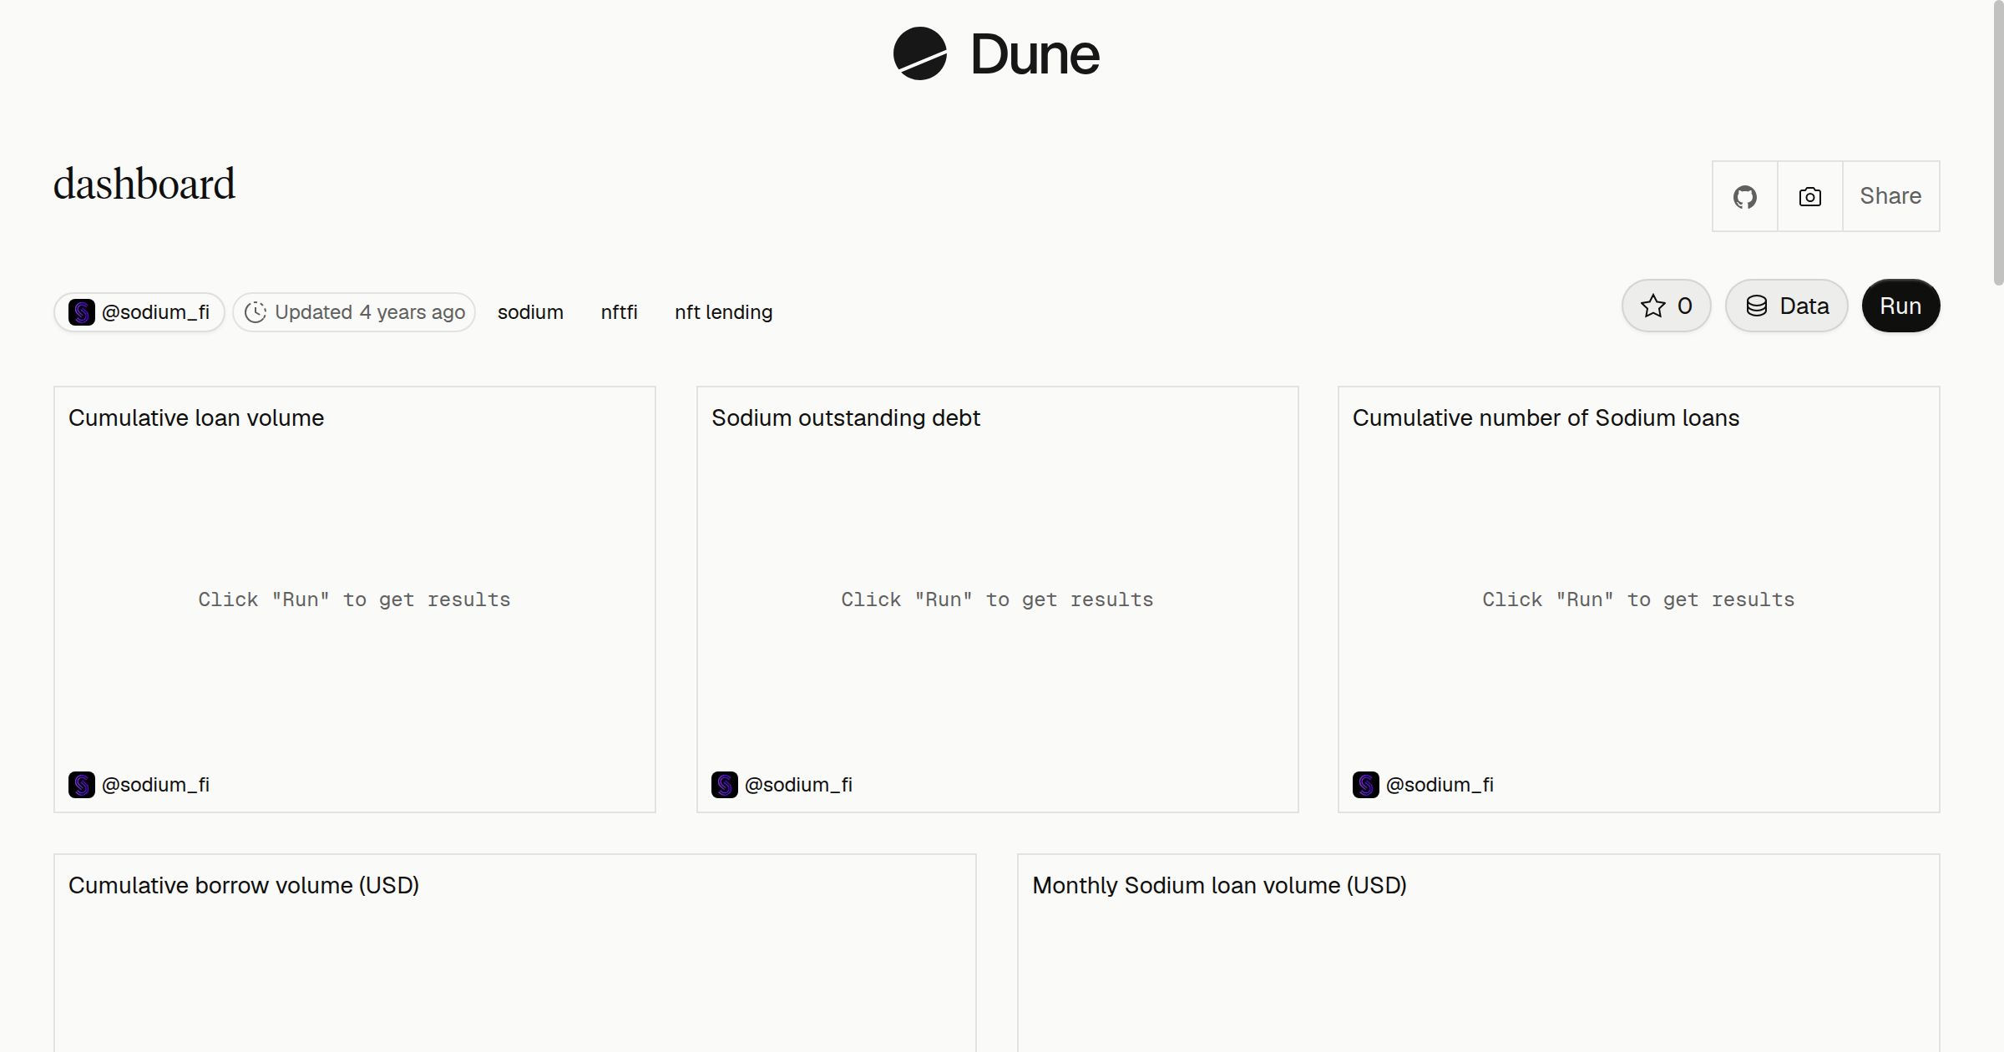Open the Data button
The height and width of the screenshot is (1052, 2004).
(1786, 306)
